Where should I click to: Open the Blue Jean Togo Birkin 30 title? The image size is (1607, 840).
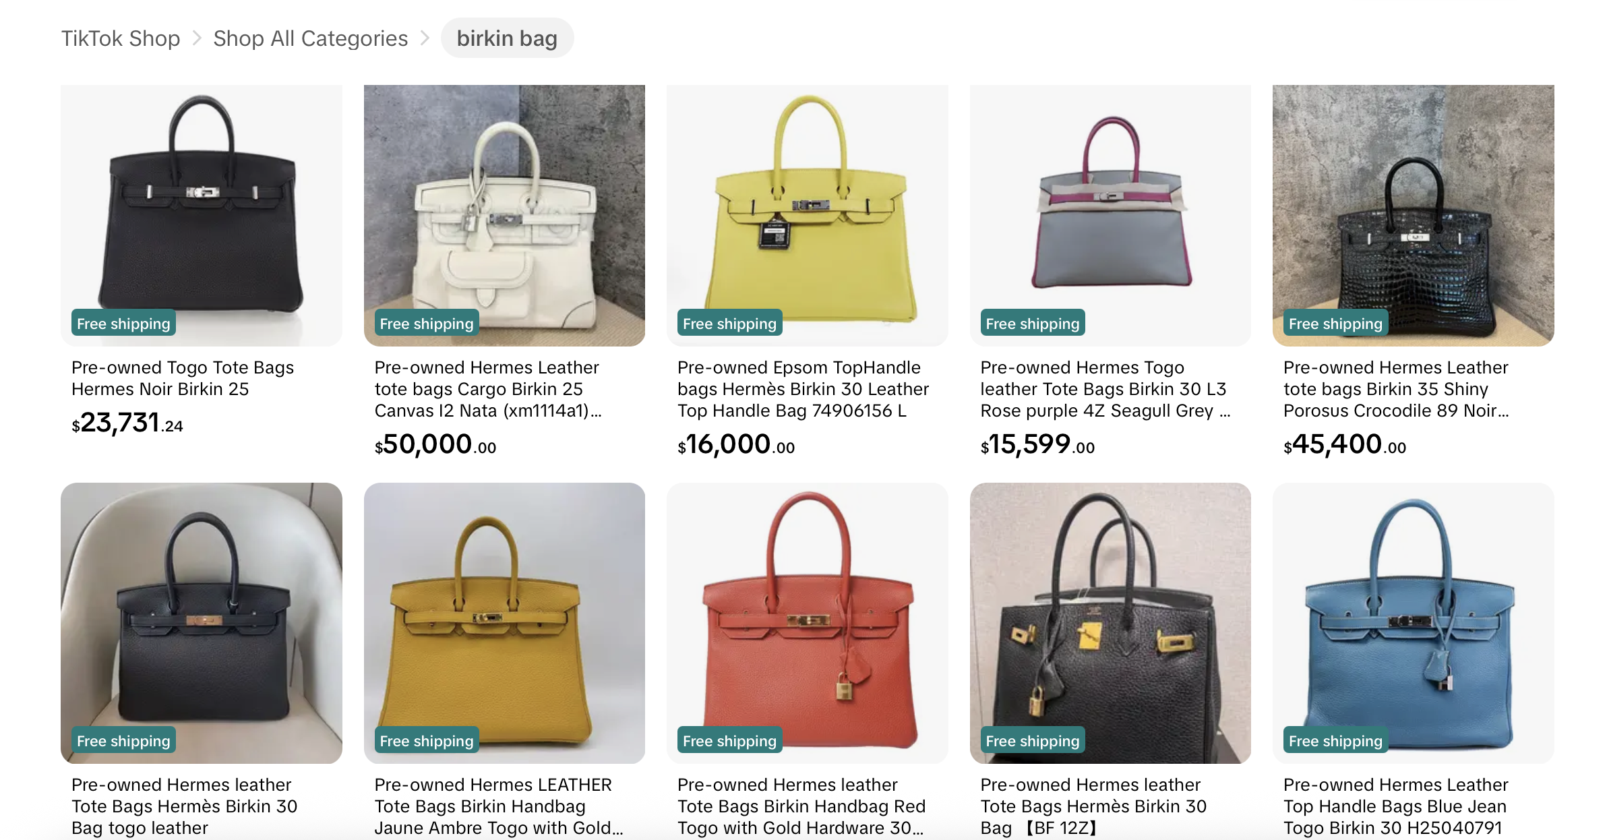click(1395, 806)
